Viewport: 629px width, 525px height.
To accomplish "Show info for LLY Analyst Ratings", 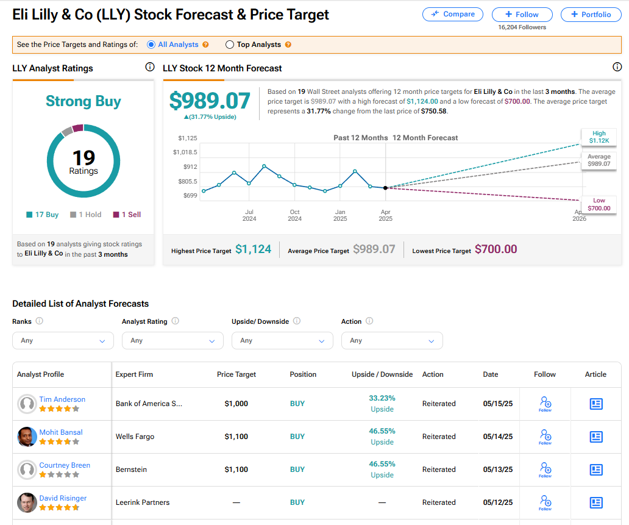I will [x=149, y=67].
